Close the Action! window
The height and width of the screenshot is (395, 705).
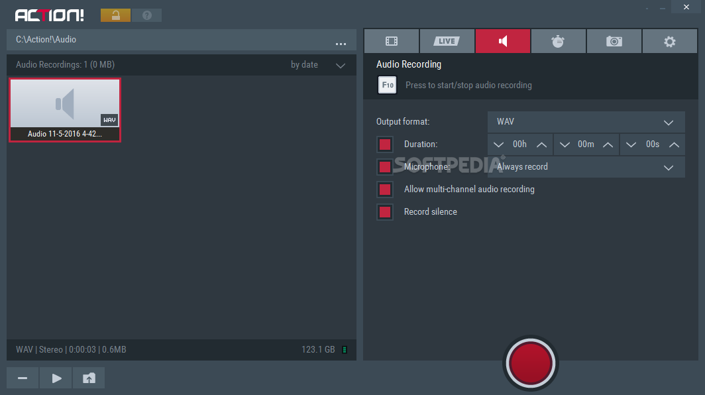686,7
